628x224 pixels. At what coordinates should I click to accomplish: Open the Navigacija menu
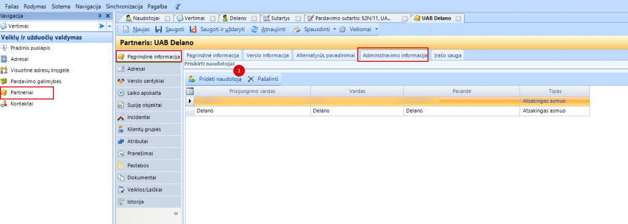pos(88,6)
